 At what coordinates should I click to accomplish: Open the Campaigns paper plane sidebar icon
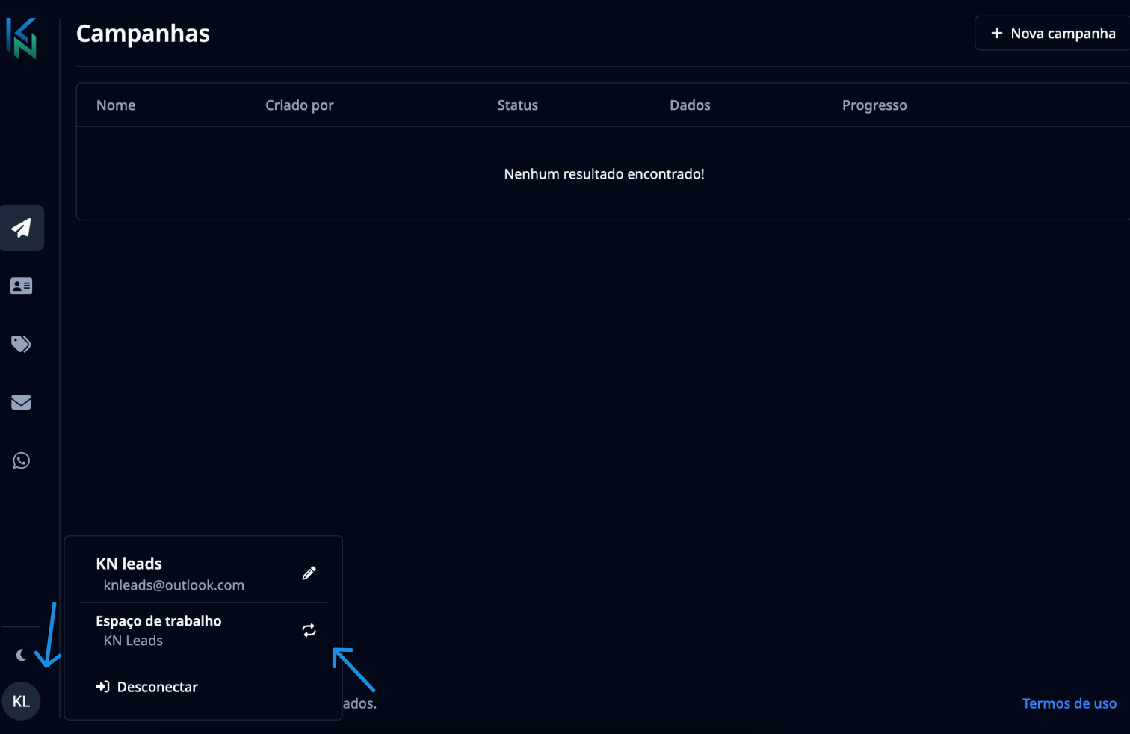pos(22,228)
